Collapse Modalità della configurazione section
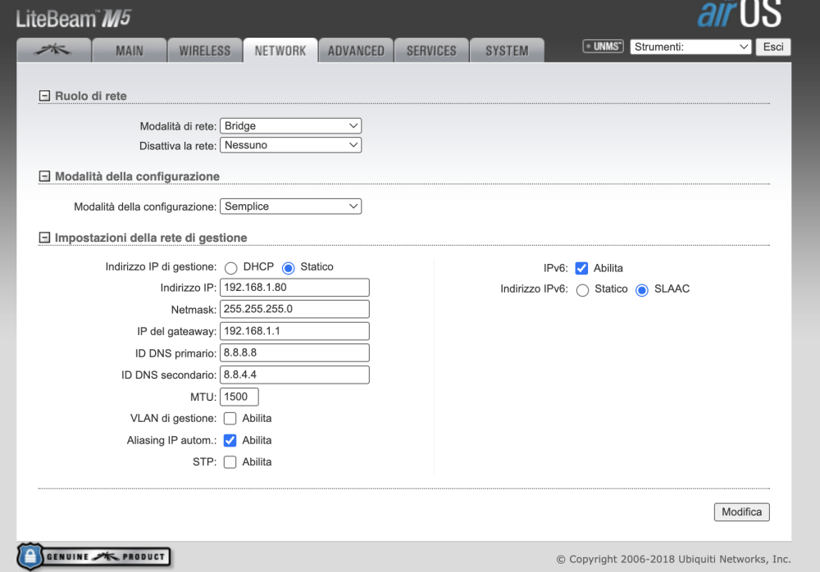Image resolution: width=820 pixels, height=572 pixels. 44,176
